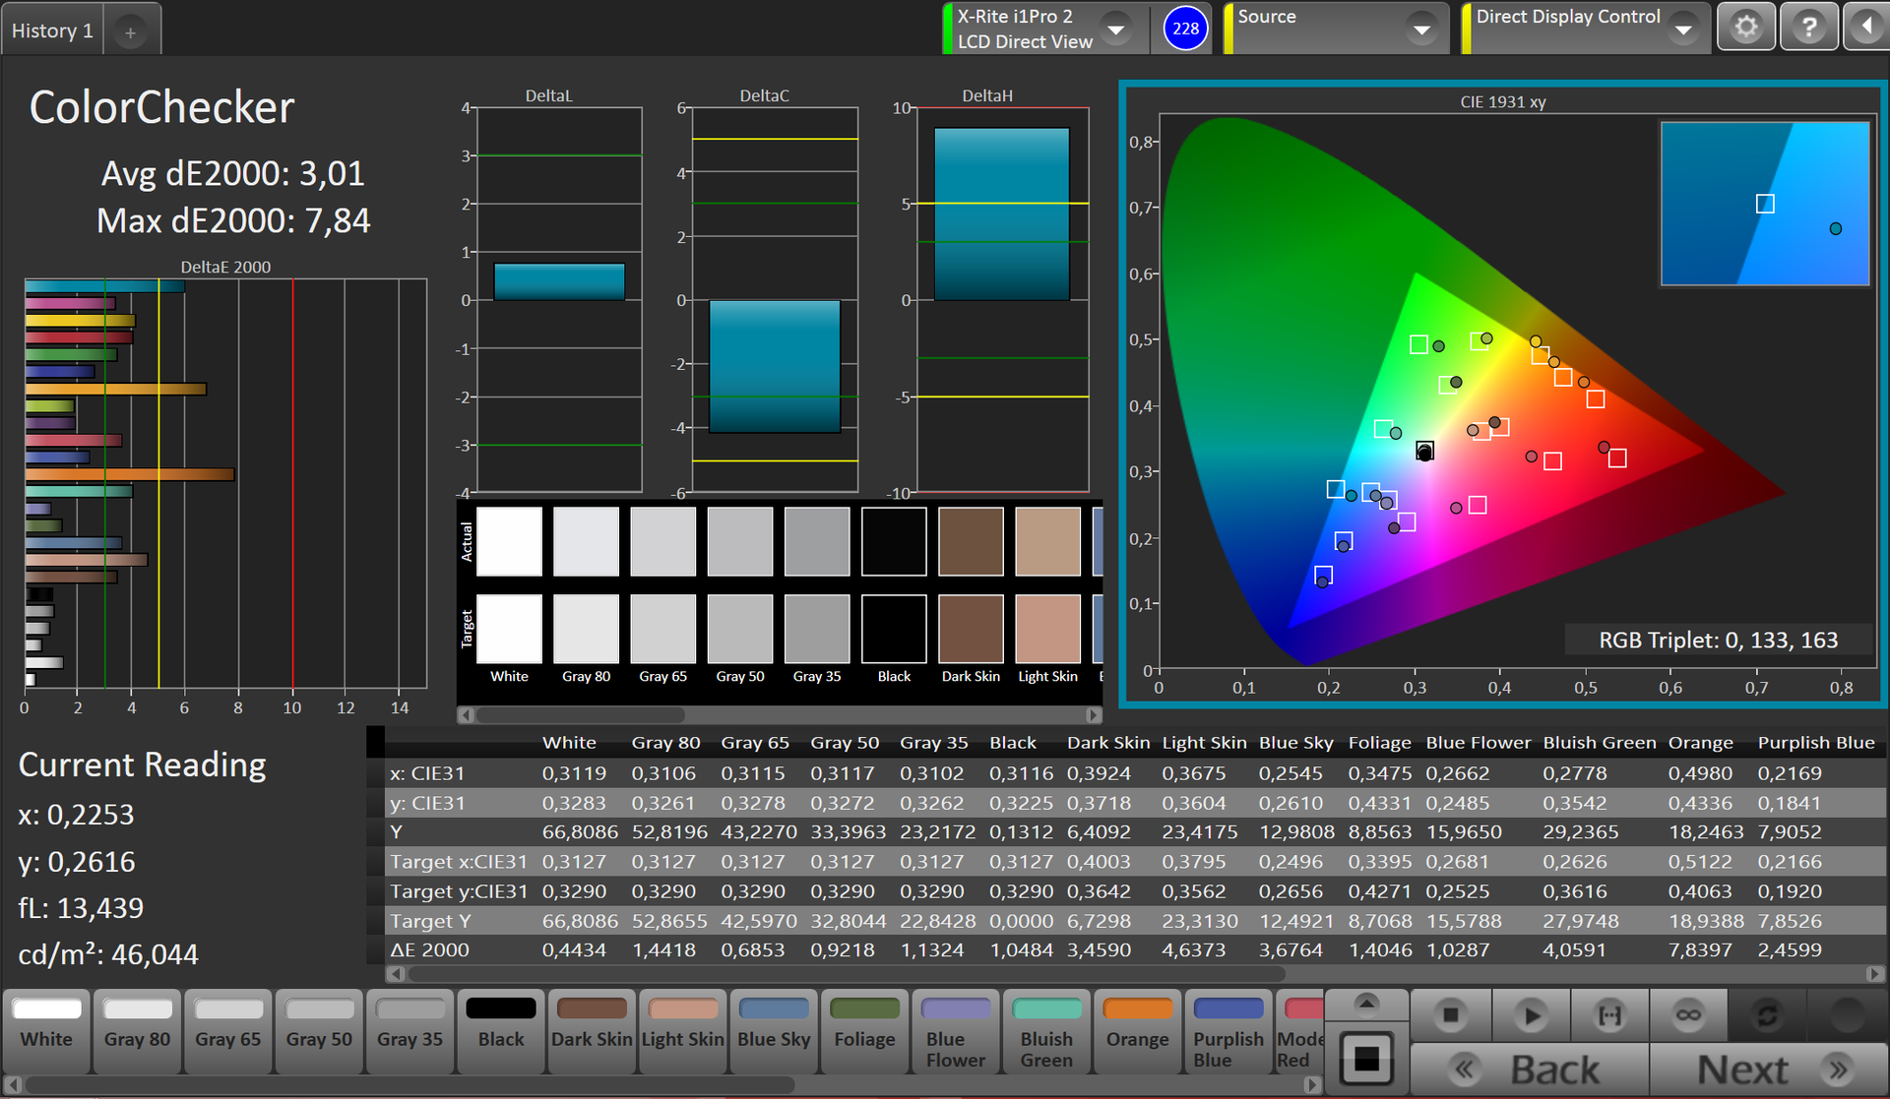This screenshot has width=1890, height=1099.
Task: Switch to the History 1 tab
Action: coord(52,31)
